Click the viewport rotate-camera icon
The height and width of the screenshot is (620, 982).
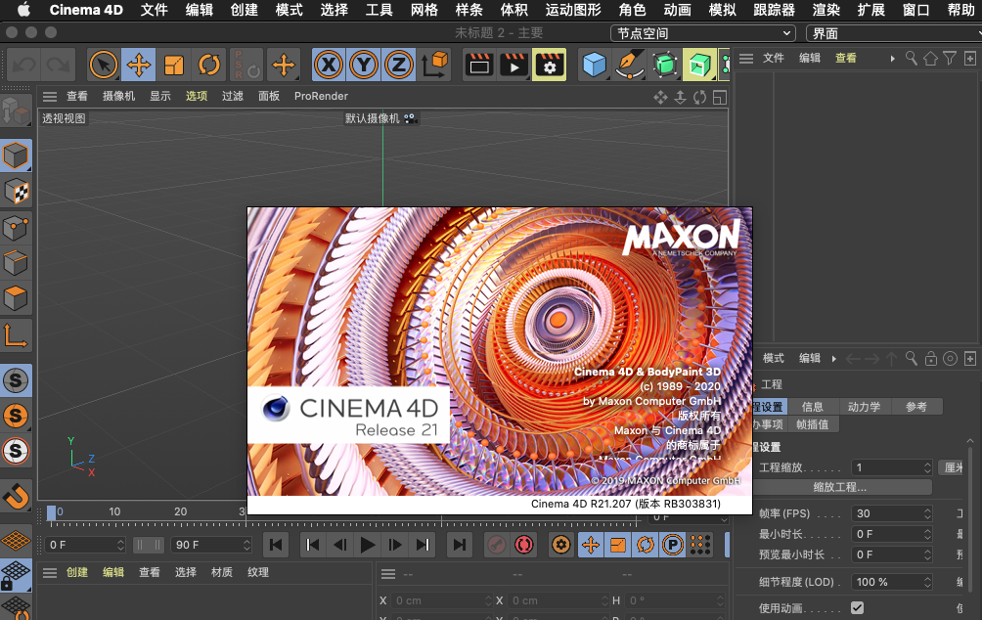pos(699,97)
